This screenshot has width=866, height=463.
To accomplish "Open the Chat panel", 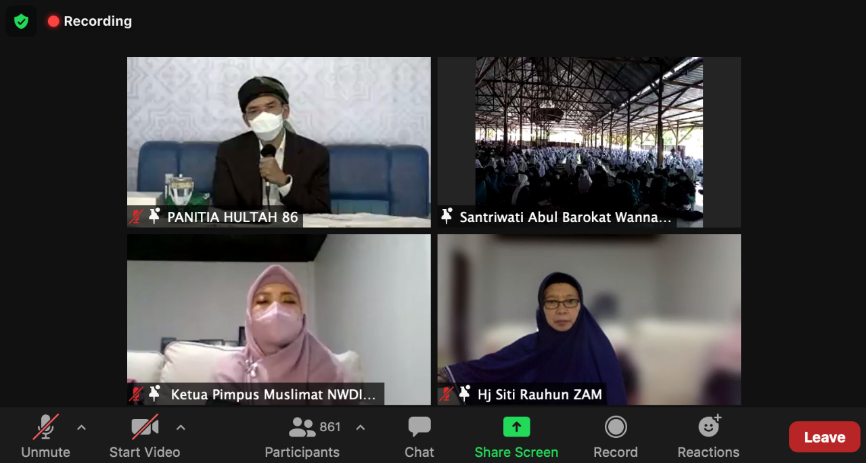I will click(x=419, y=437).
